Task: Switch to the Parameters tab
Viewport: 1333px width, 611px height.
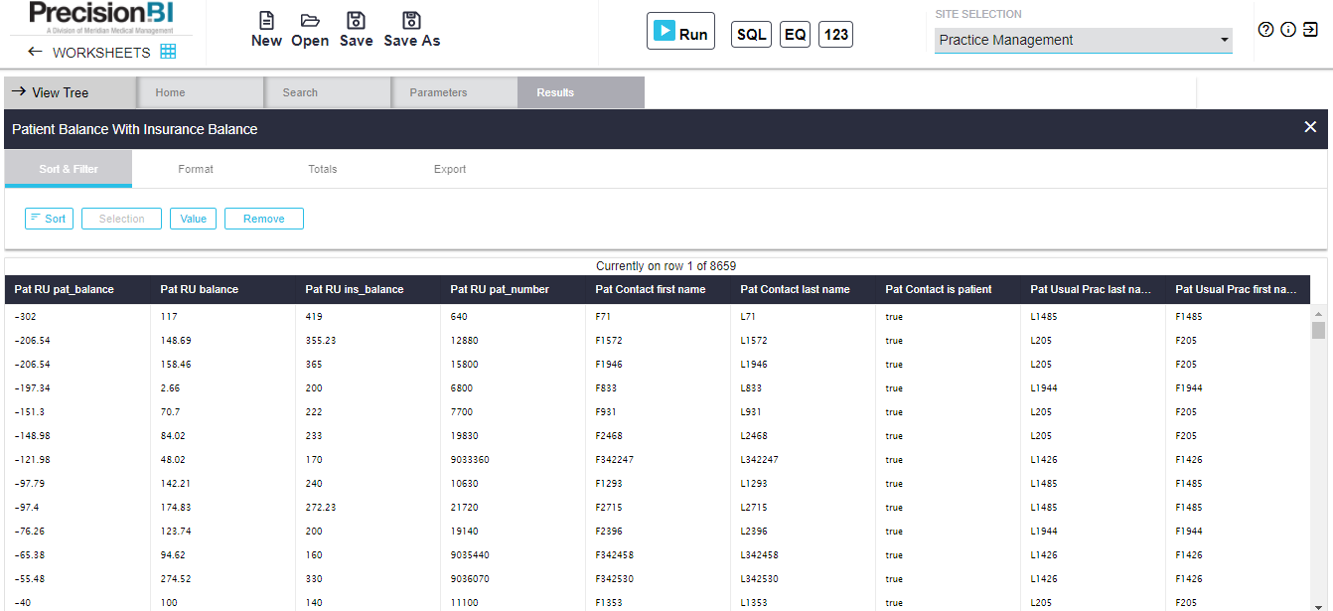Action: 438,92
